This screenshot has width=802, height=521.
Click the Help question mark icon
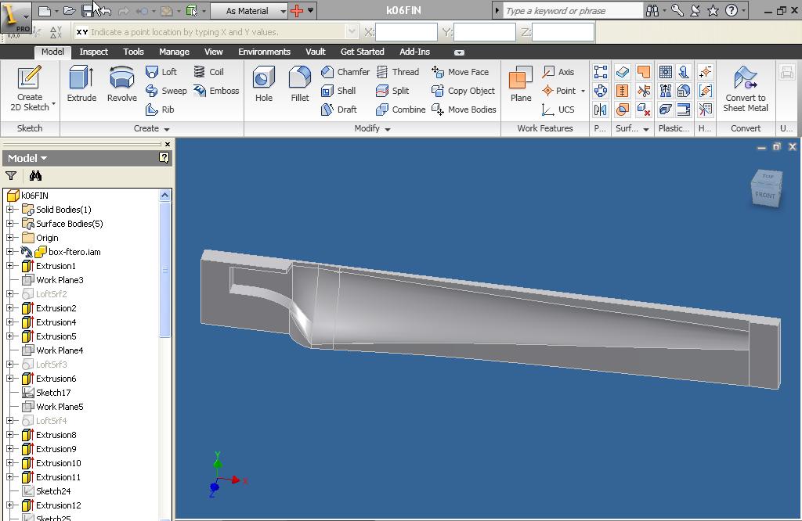tap(732, 10)
